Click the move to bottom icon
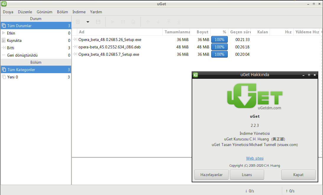Screen dimensions: 323x195 coord(179,22)
